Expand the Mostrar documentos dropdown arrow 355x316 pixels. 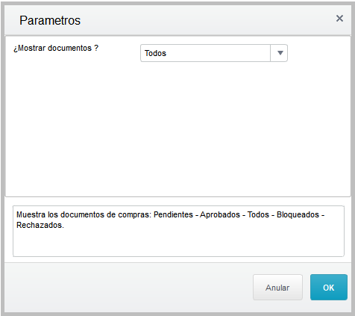click(280, 53)
